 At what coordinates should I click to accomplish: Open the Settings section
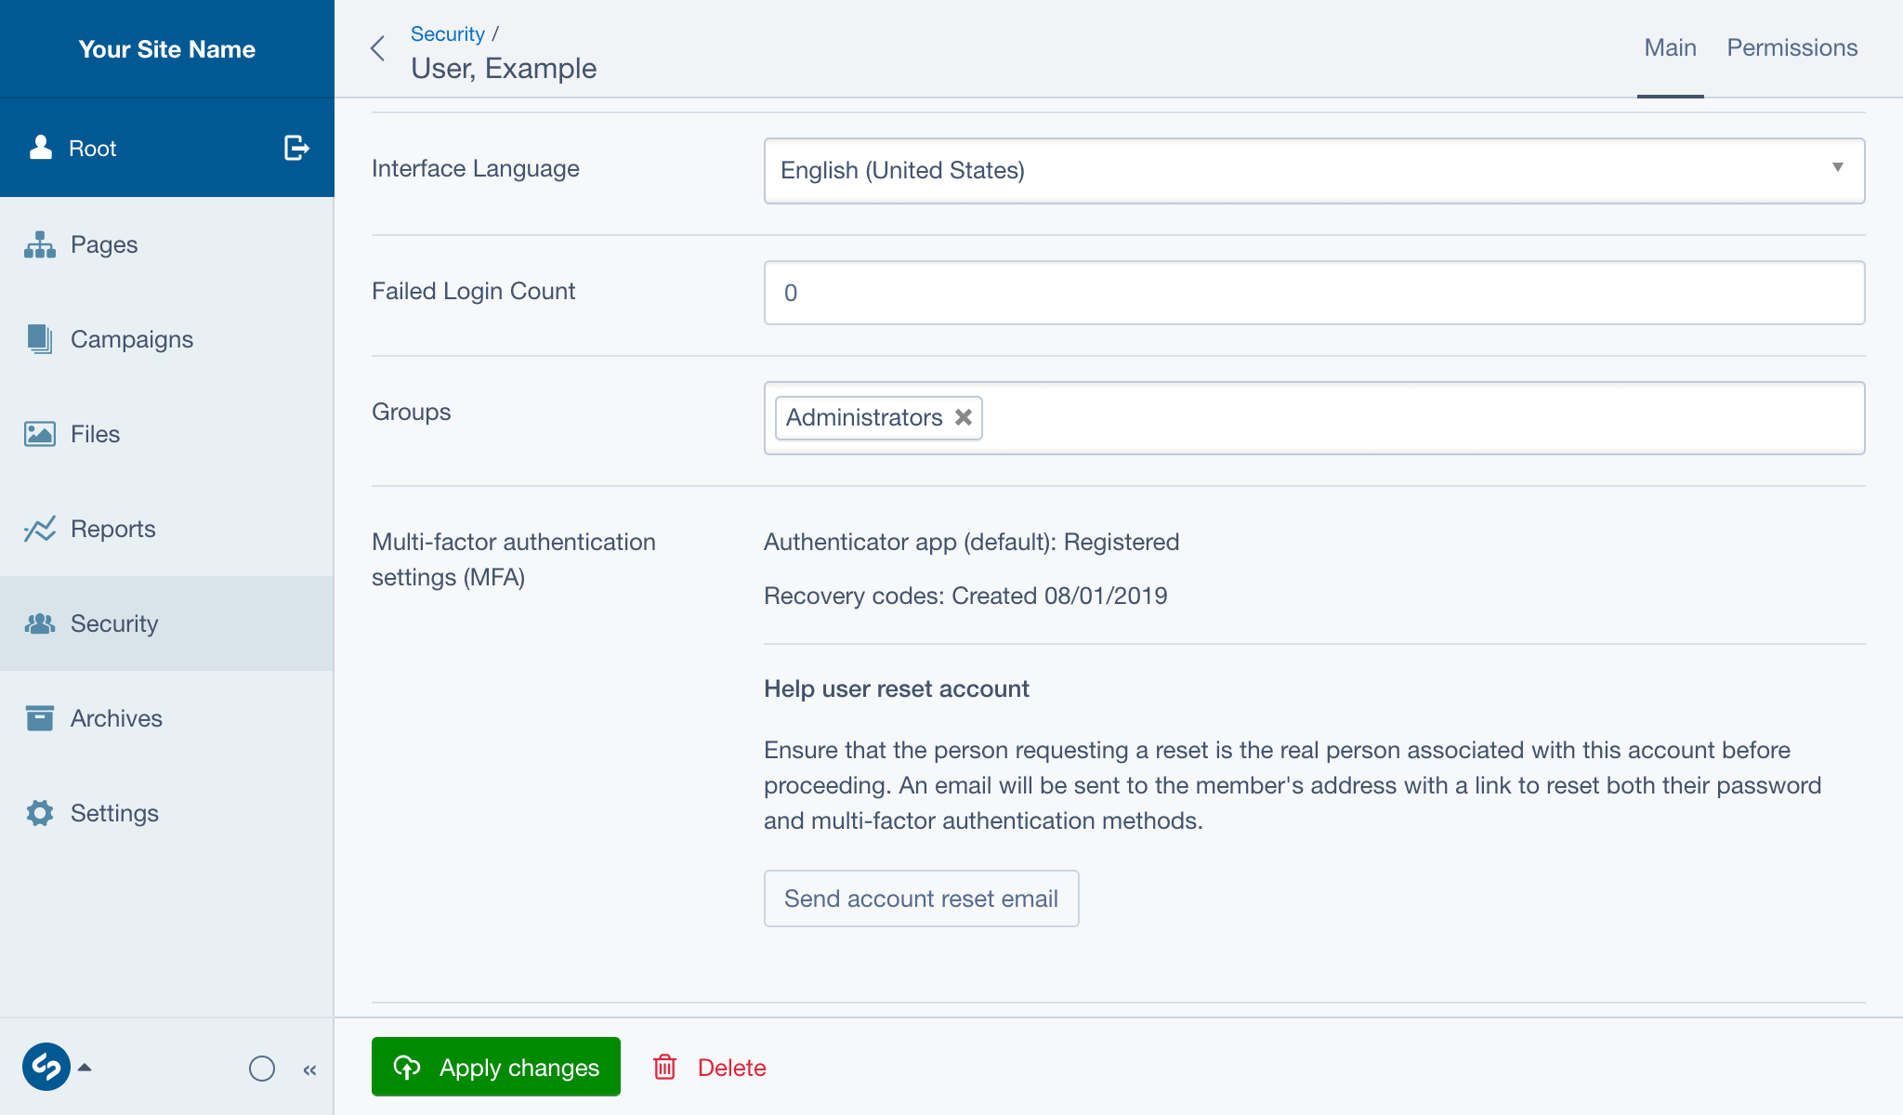[x=114, y=813]
